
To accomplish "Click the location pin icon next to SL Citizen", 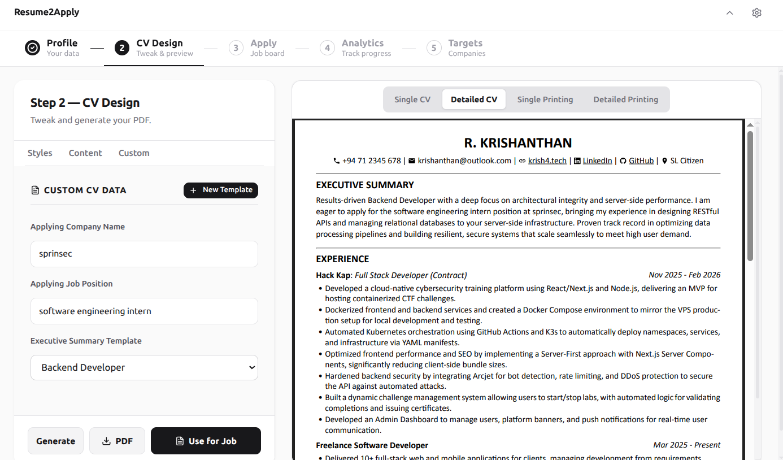I will click(x=664, y=160).
